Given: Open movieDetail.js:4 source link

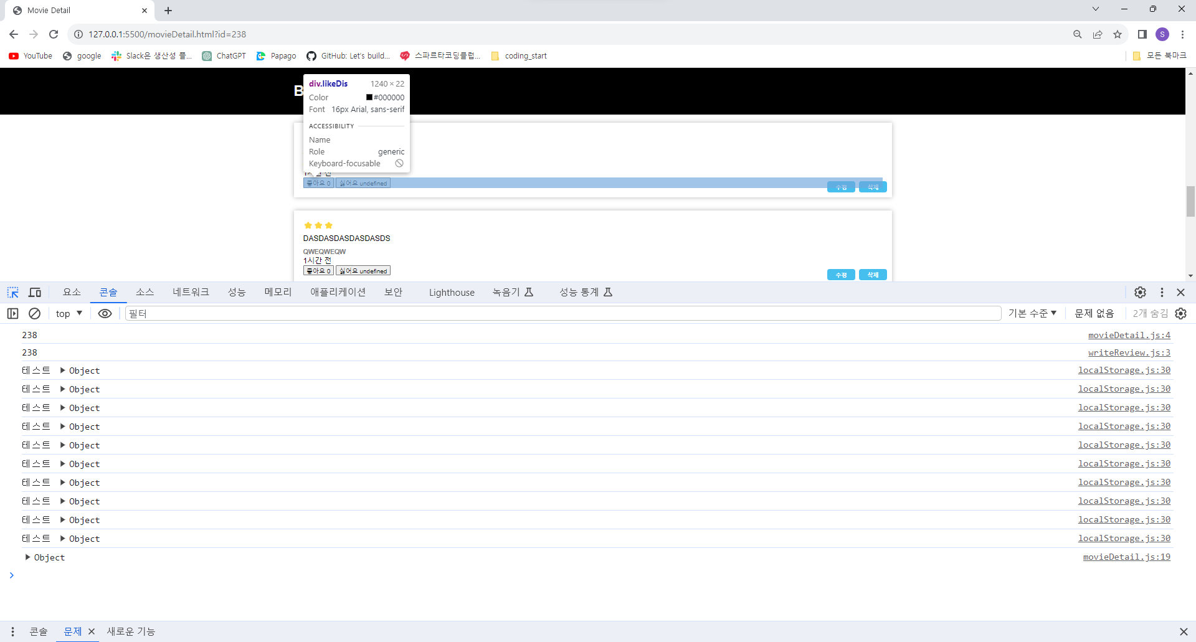Looking at the screenshot, I should click(x=1129, y=335).
